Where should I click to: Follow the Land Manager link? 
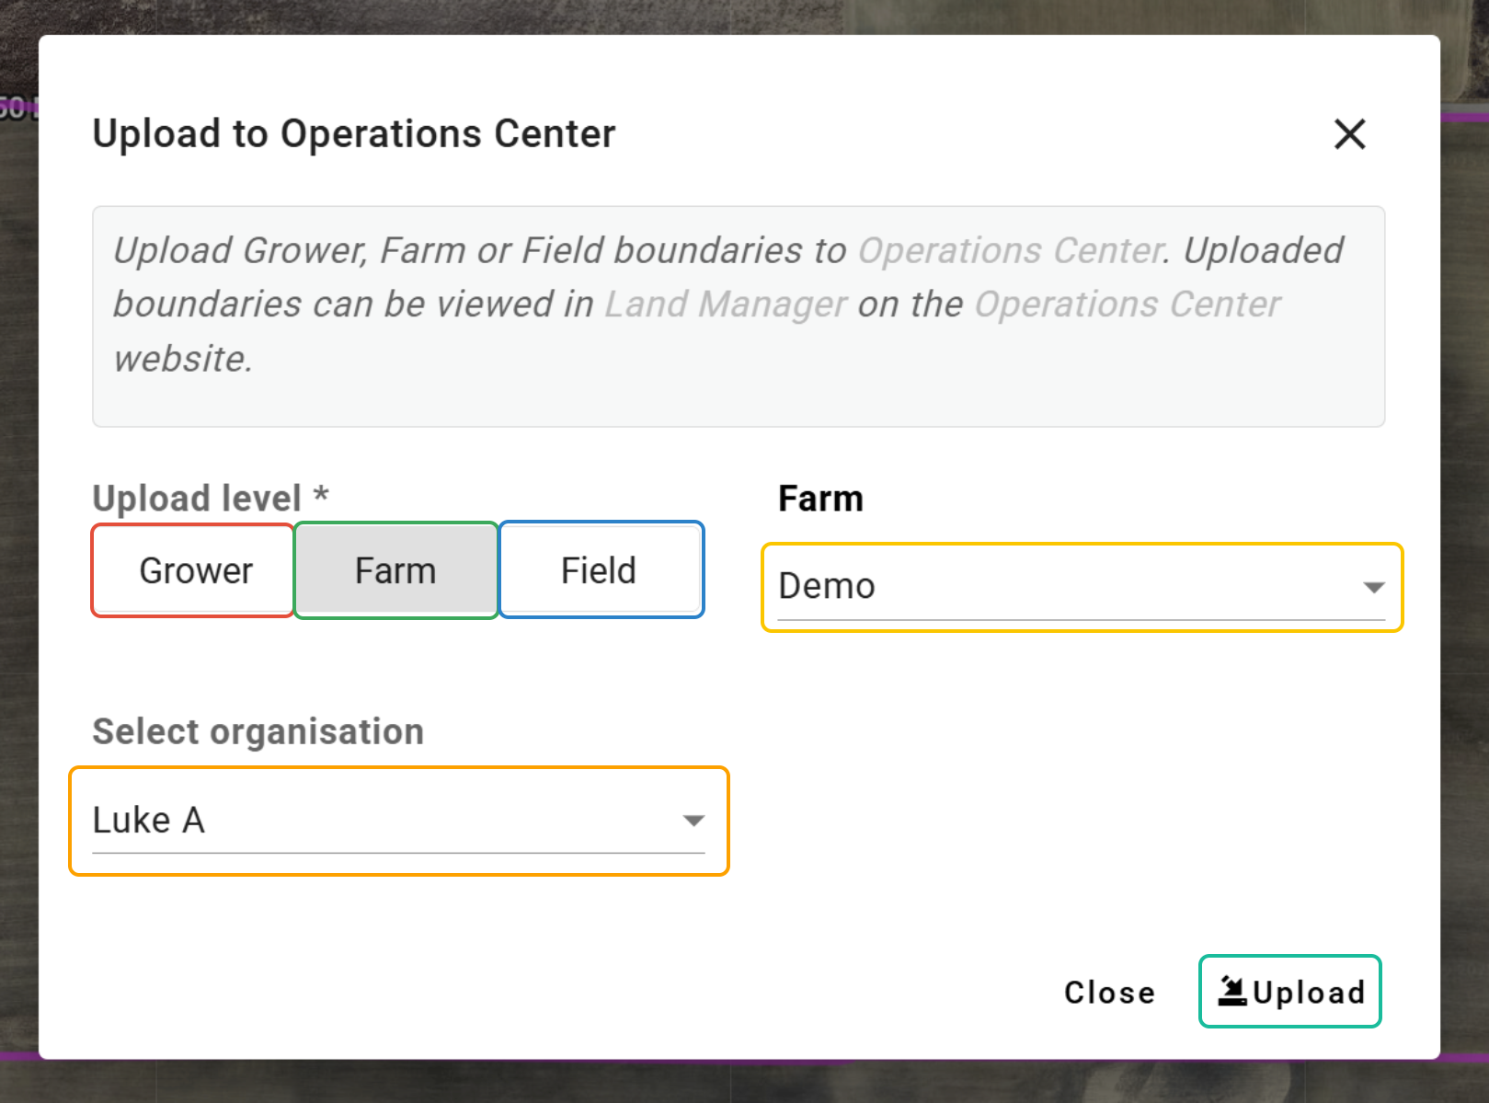(725, 304)
